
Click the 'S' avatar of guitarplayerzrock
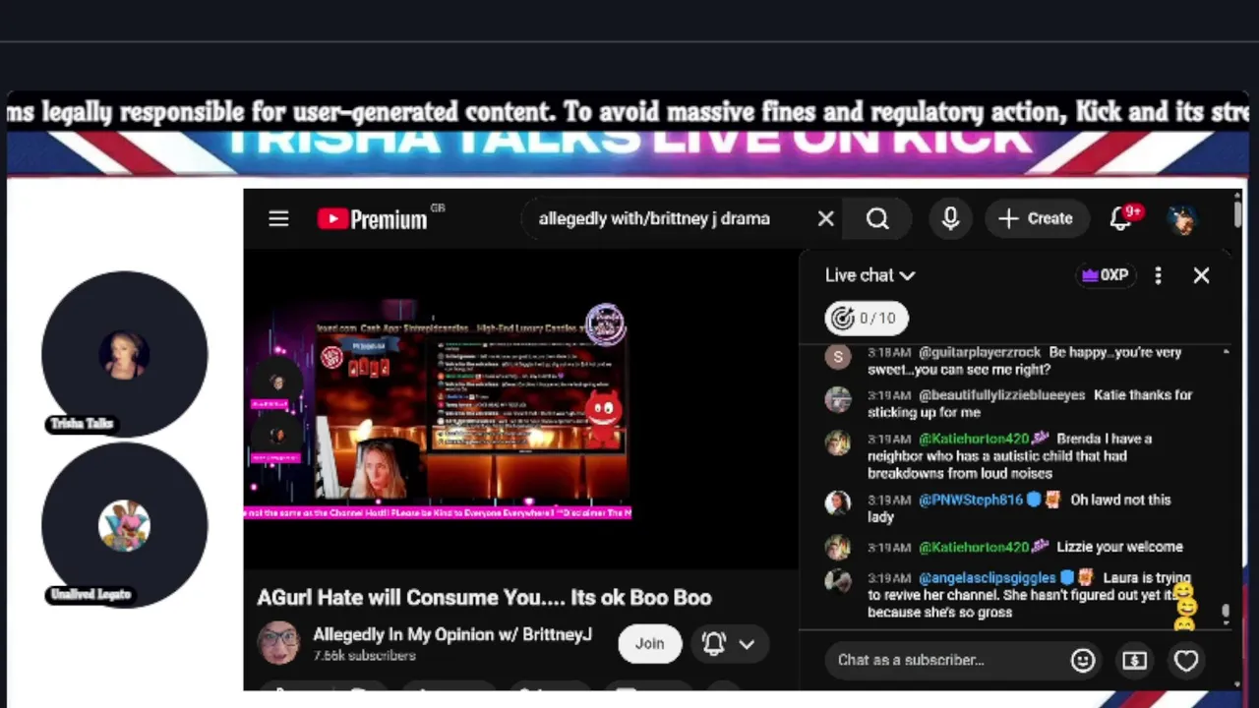[x=838, y=357]
